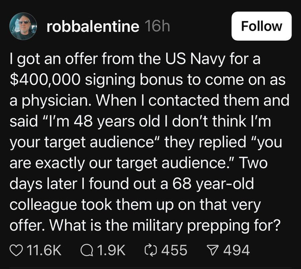Click the '68 year-old' text line
This screenshot has width=301, height=269.
point(131,184)
